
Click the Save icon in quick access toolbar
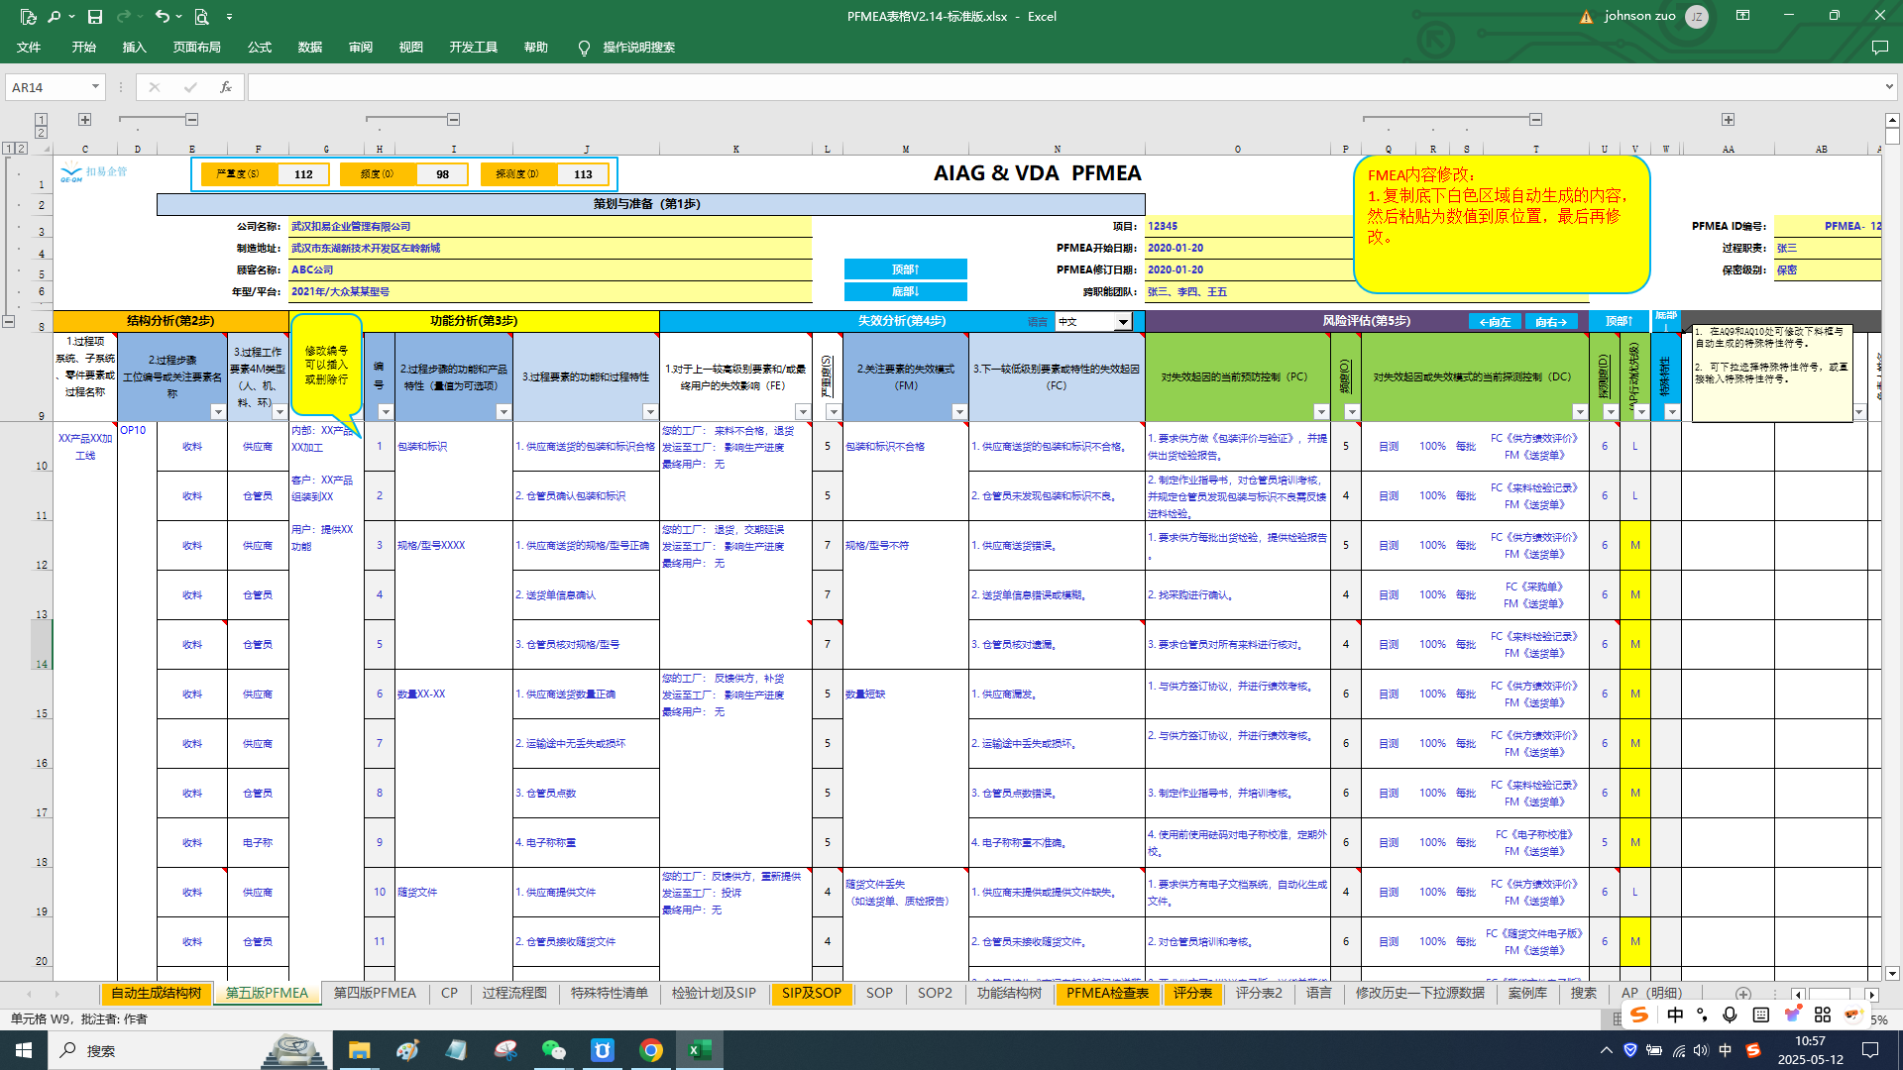(x=95, y=17)
